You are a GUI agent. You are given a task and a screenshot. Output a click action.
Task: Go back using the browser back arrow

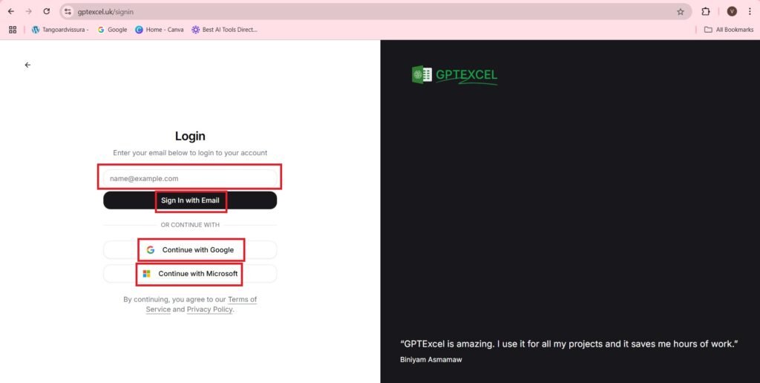pyautogui.click(x=10, y=12)
